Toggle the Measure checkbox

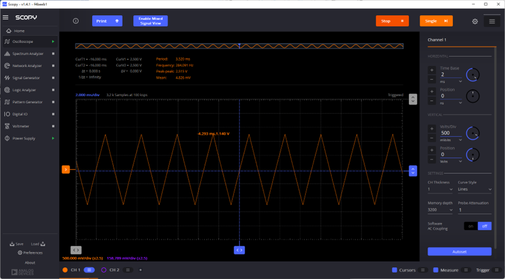tap(436, 270)
